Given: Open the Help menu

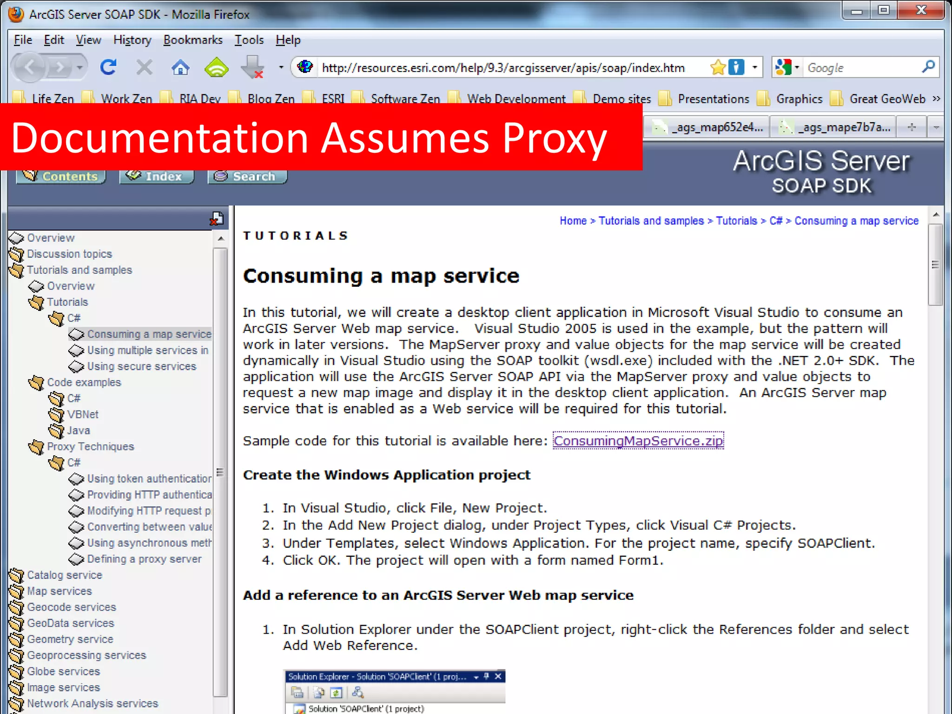Looking at the screenshot, I should click(x=288, y=40).
